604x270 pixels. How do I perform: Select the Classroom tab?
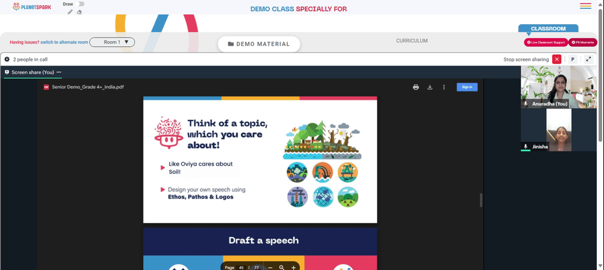(x=548, y=28)
